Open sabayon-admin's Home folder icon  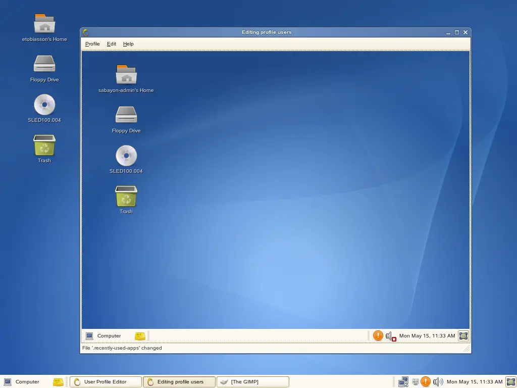pos(126,75)
